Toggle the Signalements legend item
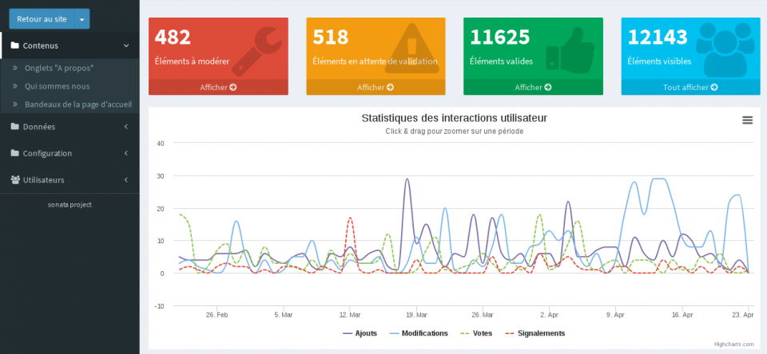Viewport: 767px width, 354px height. [534, 333]
